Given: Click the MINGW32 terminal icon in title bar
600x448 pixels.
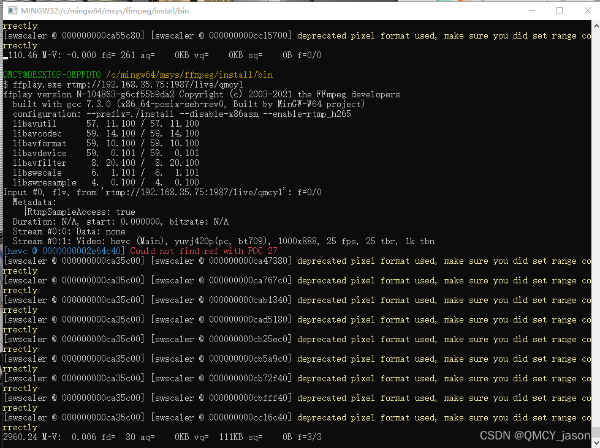Looking at the screenshot, I should click(x=13, y=10).
